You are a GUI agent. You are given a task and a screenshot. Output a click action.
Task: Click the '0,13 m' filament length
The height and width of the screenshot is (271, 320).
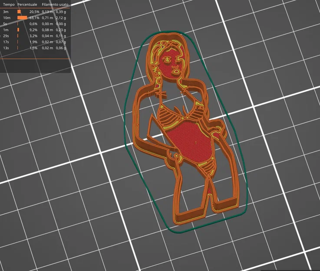[47, 12]
